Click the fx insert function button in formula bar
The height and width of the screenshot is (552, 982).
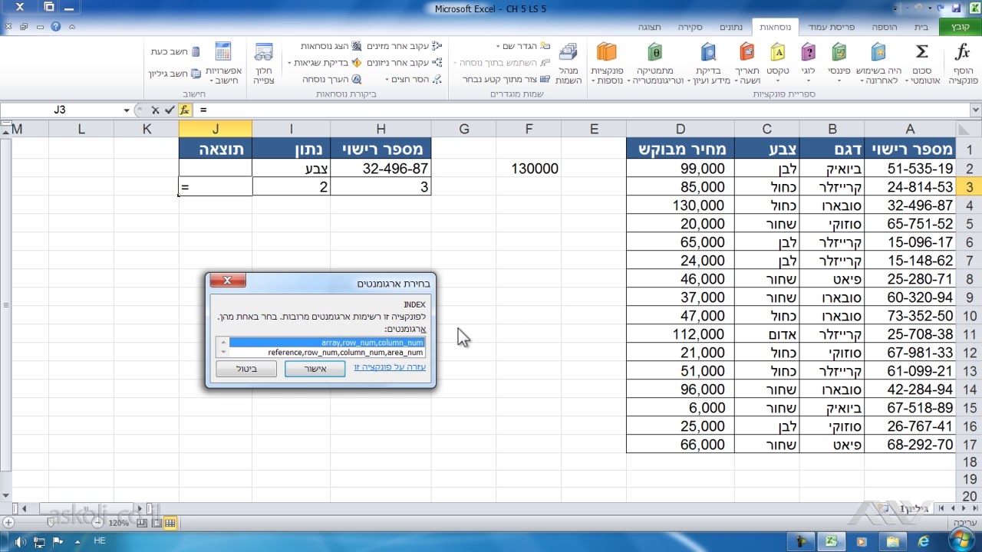tap(184, 110)
